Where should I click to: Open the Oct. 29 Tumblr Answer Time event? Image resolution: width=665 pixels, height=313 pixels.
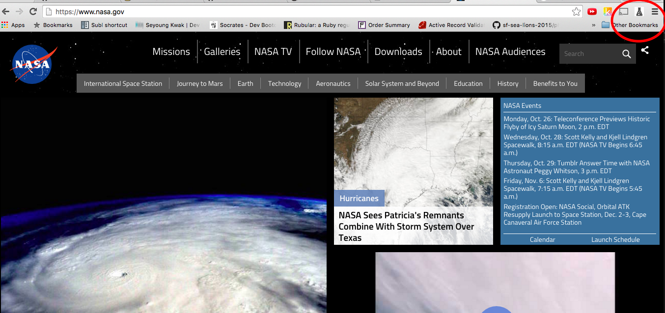pyautogui.click(x=576, y=167)
